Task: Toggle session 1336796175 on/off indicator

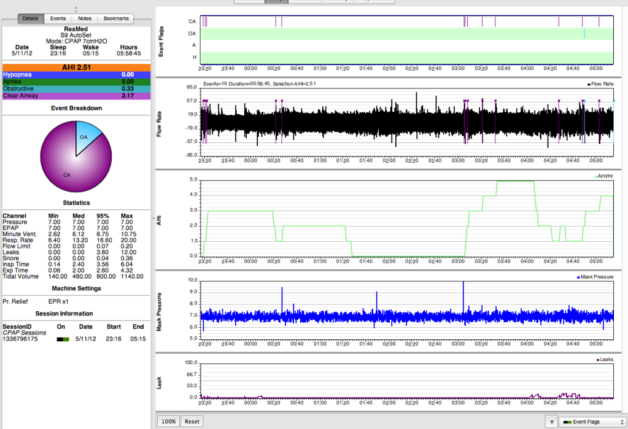Action: [63, 338]
